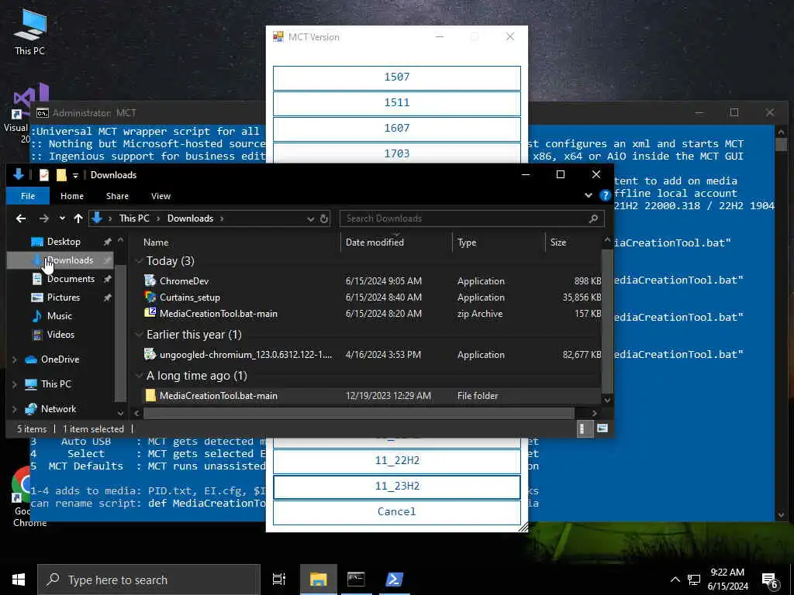Click the file list horizontal scrollbar
The image size is (794, 595).
click(358, 414)
